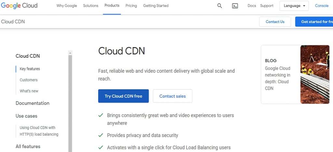Screen dimensions: 333x152
Task: Click the main Cloud CDN page heading
Action: tap(122, 51)
